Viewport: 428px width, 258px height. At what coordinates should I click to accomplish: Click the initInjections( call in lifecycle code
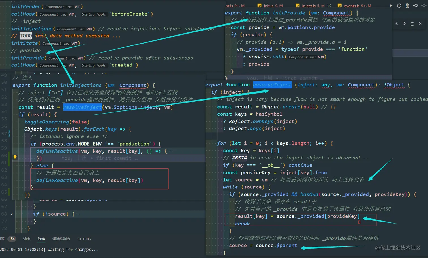tap(32, 29)
